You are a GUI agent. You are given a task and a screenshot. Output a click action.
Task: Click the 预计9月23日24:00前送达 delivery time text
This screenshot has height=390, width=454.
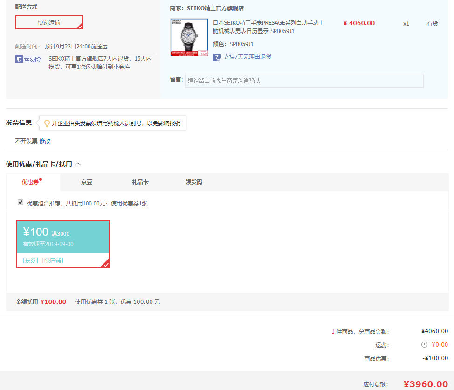(76, 46)
